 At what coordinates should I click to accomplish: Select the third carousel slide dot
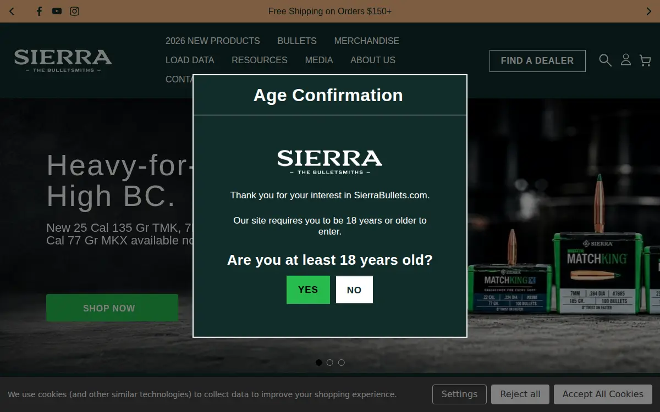click(x=342, y=363)
